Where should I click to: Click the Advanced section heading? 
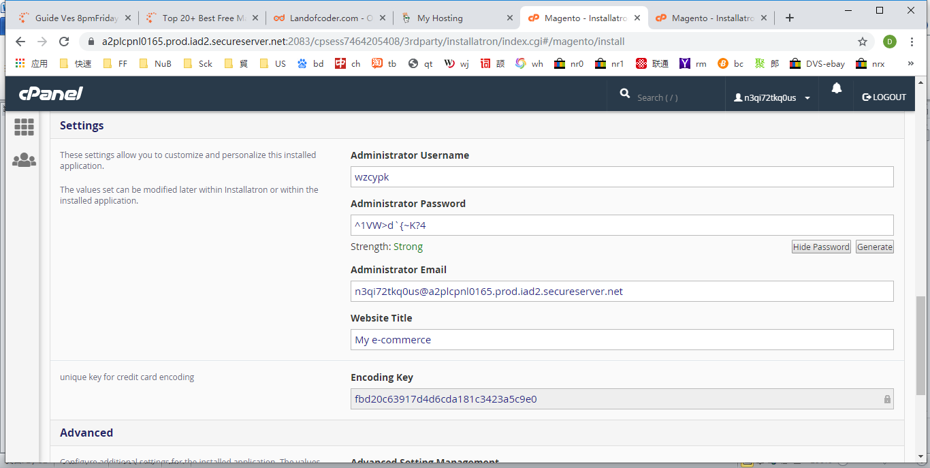[86, 433]
